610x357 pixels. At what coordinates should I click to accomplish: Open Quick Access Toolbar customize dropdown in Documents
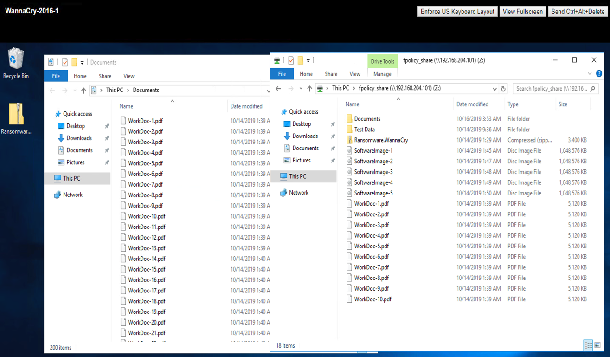(x=82, y=62)
